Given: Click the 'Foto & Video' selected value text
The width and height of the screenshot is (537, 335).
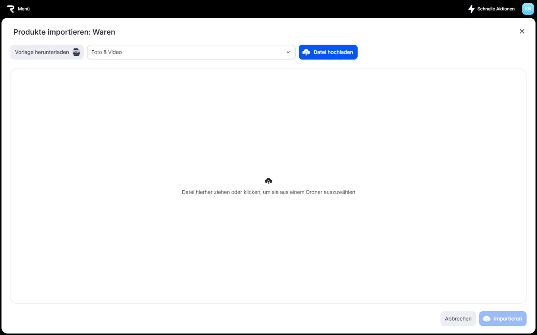Looking at the screenshot, I should (107, 52).
